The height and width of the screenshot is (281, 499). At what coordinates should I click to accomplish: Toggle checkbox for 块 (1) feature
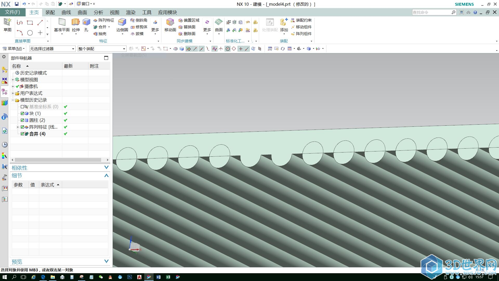pos(22,113)
